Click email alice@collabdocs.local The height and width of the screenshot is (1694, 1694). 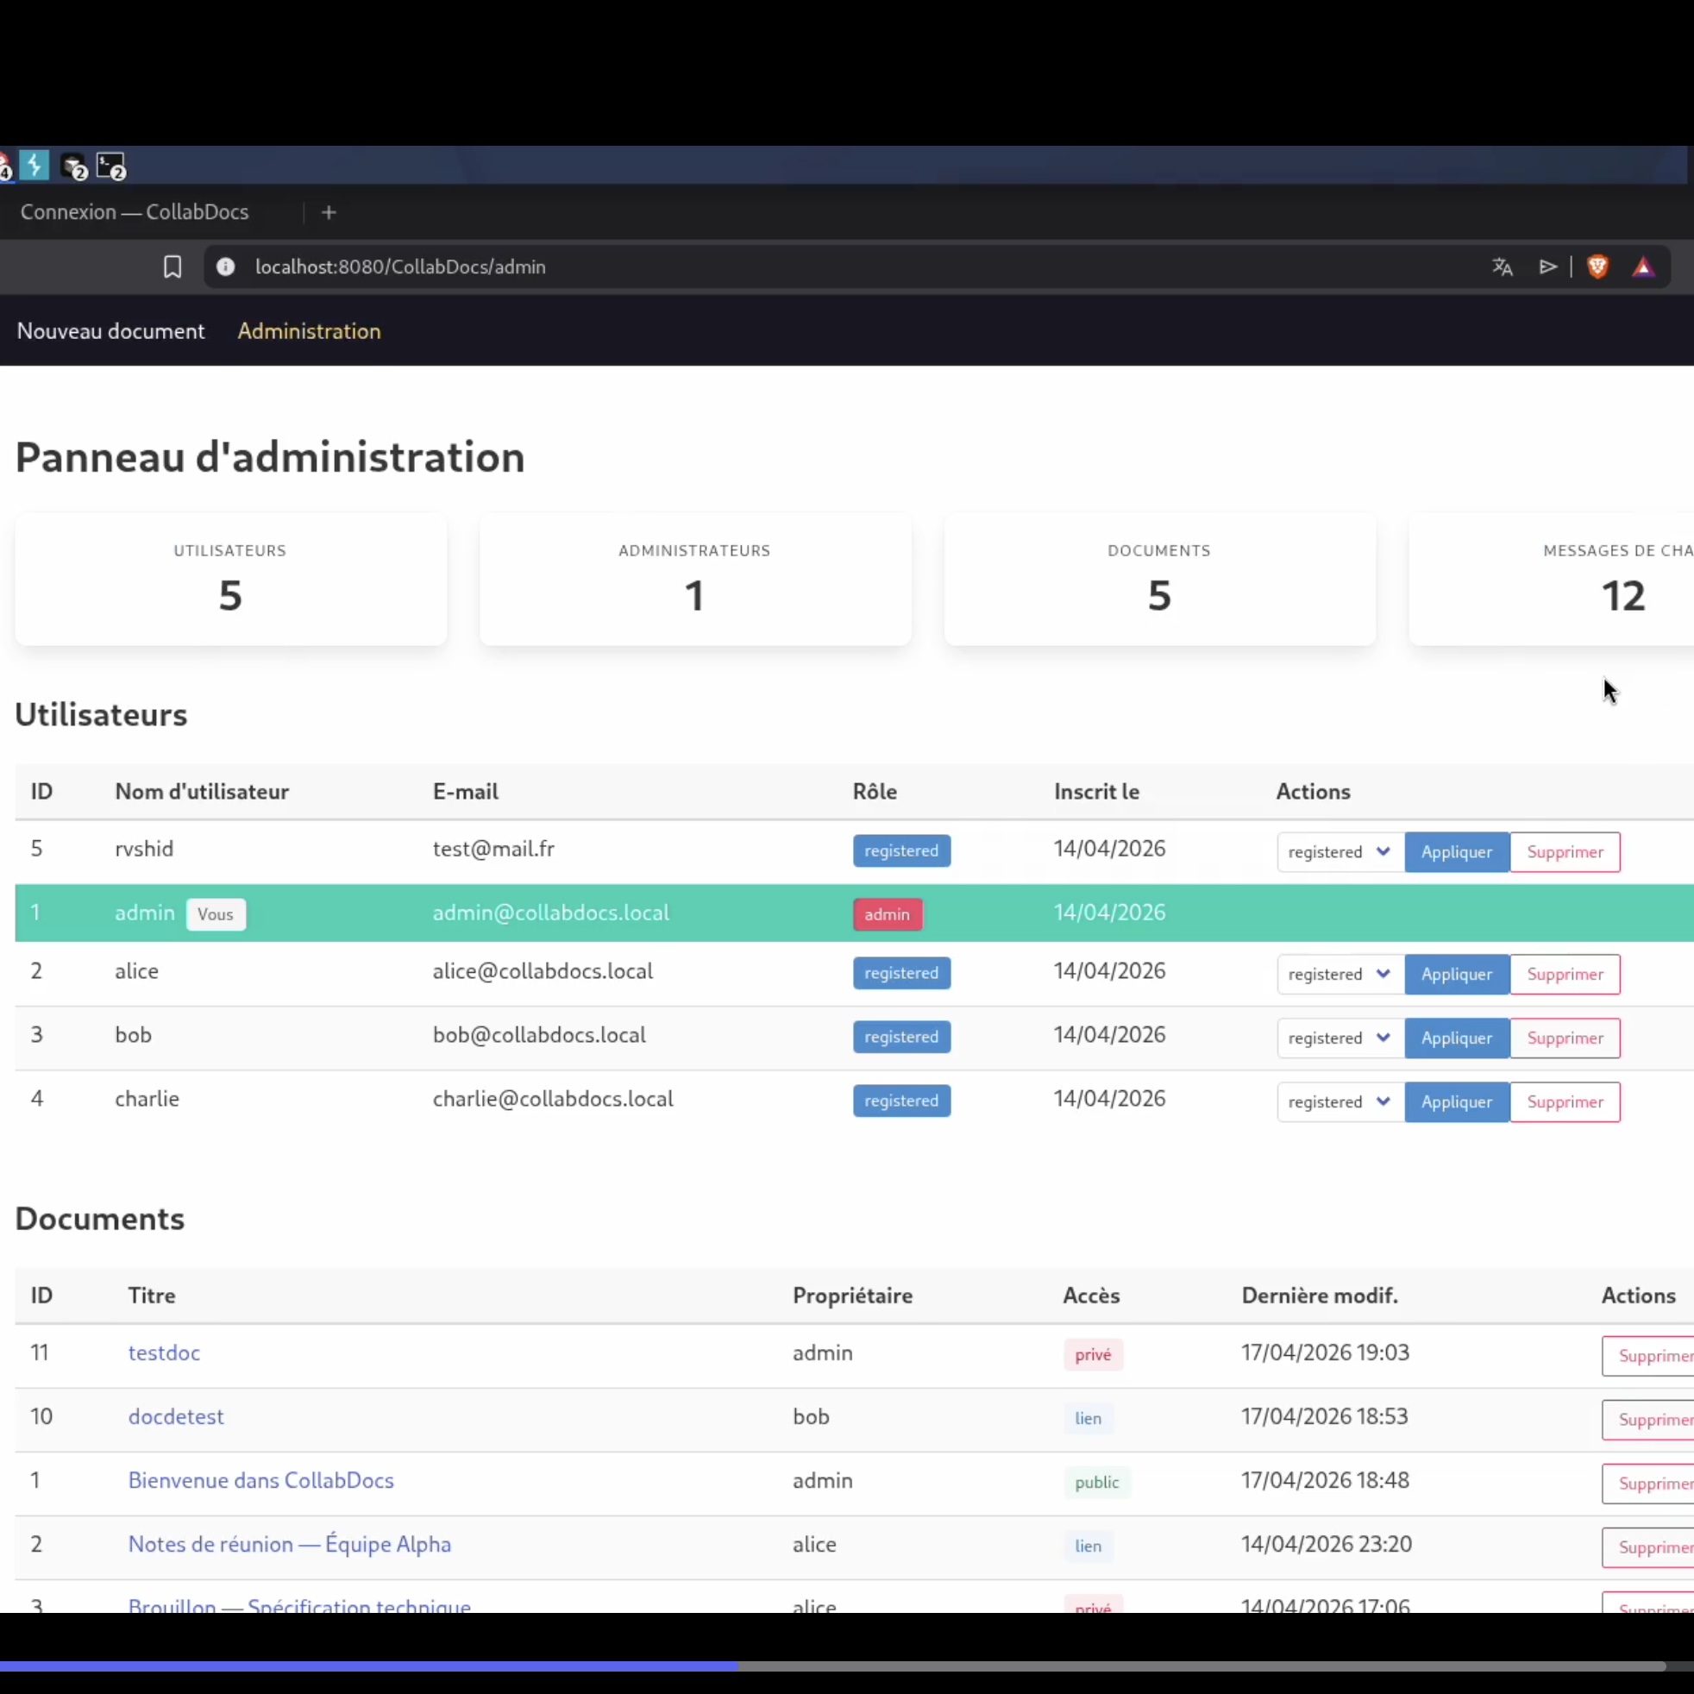[543, 971]
